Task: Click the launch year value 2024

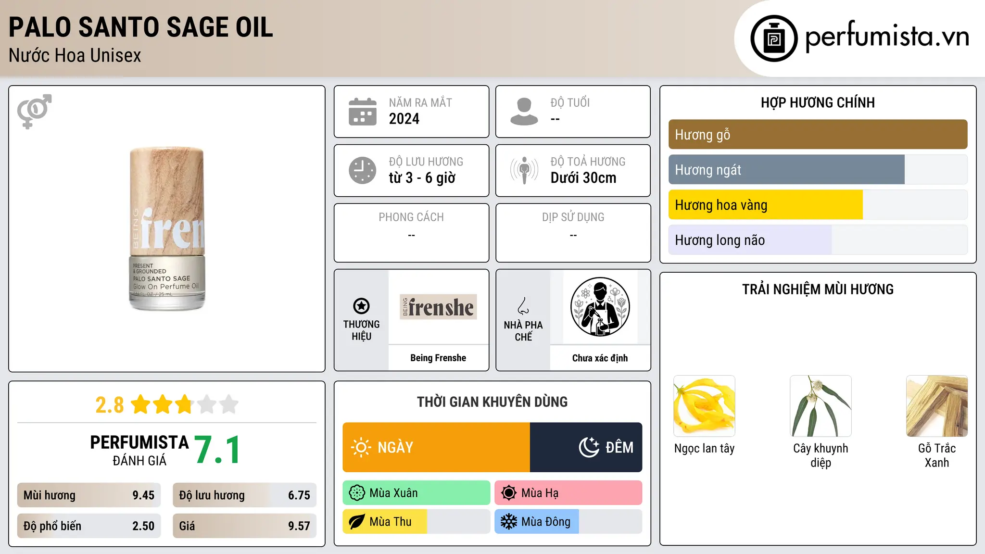Action: (x=404, y=119)
